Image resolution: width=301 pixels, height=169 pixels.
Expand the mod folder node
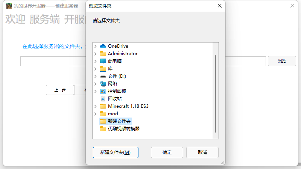pos(96,114)
